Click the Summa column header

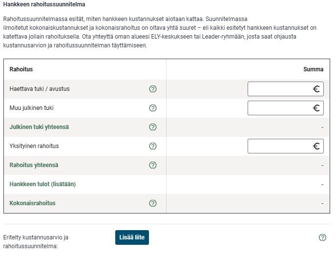point(313,69)
